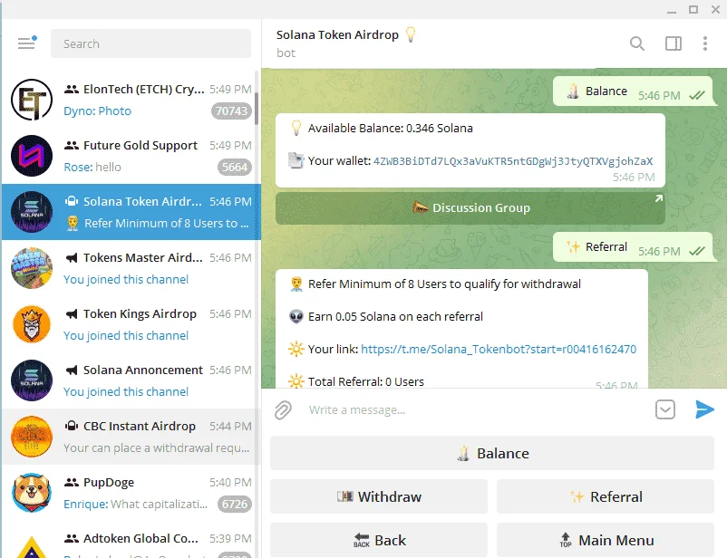Click the Earn 0.05 Solana on each referral line
The image size is (727, 558).
(x=395, y=316)
